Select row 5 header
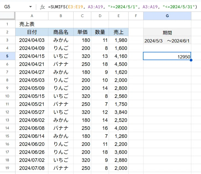Image resolution: width=201 pixels, height=174 pixels. point(7,56)
